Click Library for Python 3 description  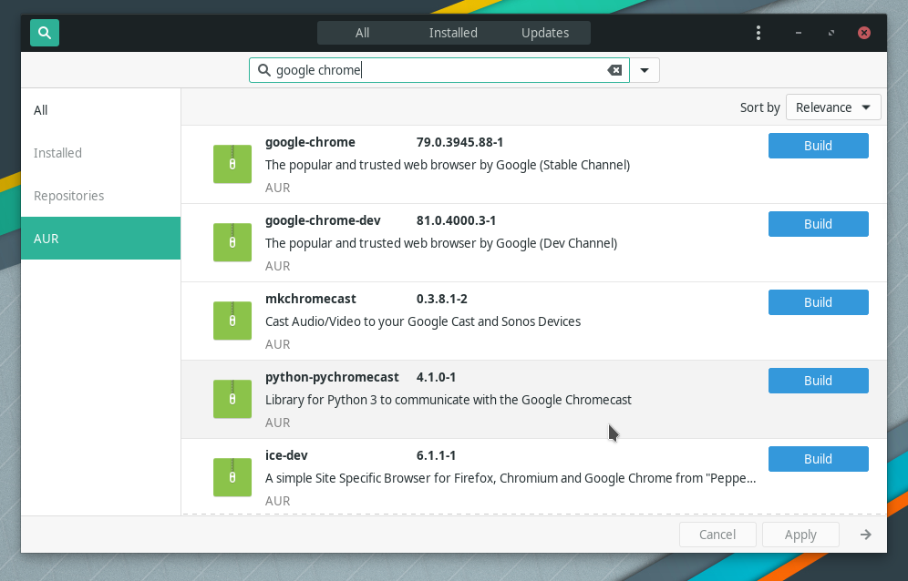point(449,400)
